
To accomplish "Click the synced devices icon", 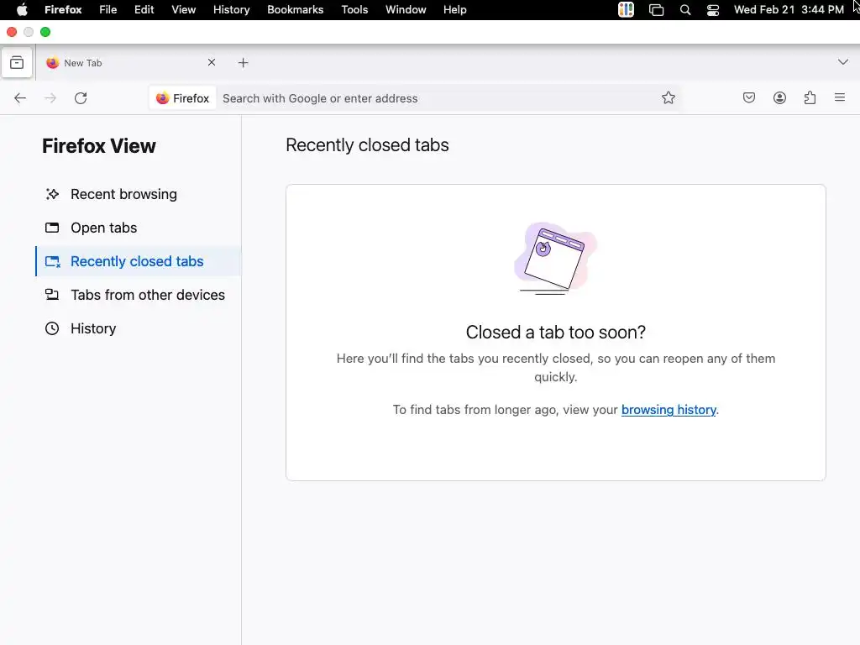I will coord(52,295).
